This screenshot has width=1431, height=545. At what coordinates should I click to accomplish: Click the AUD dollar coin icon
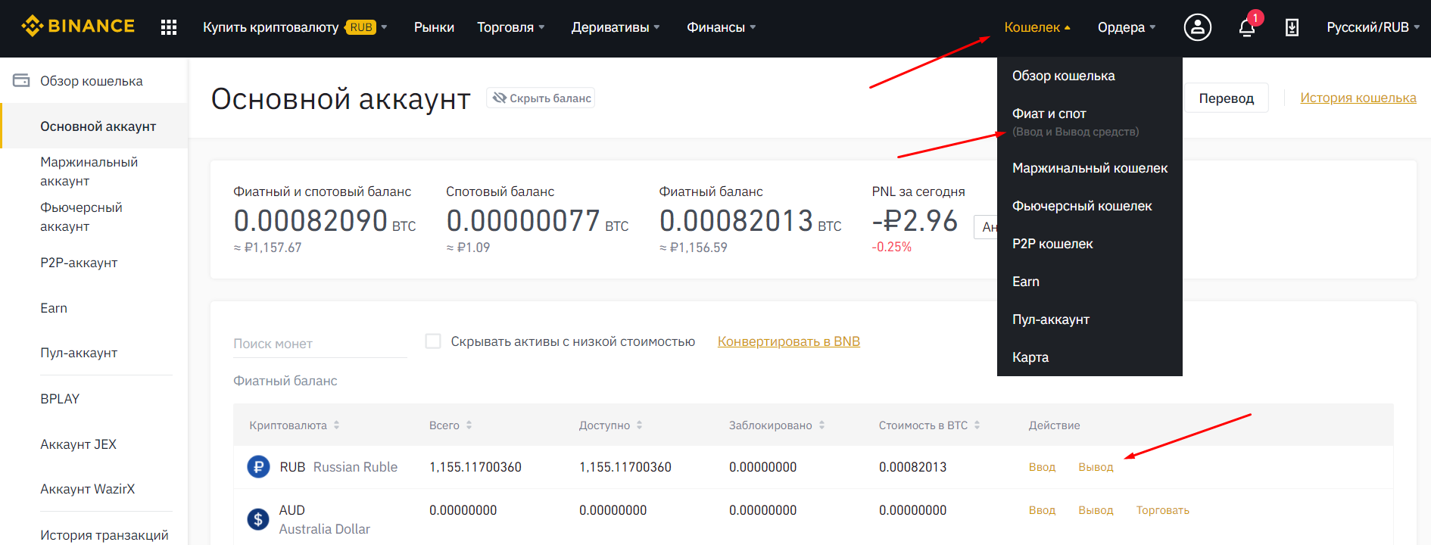[x=258, y=519]
